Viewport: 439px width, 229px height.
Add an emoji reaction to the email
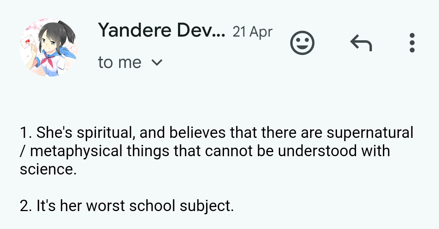302,43
